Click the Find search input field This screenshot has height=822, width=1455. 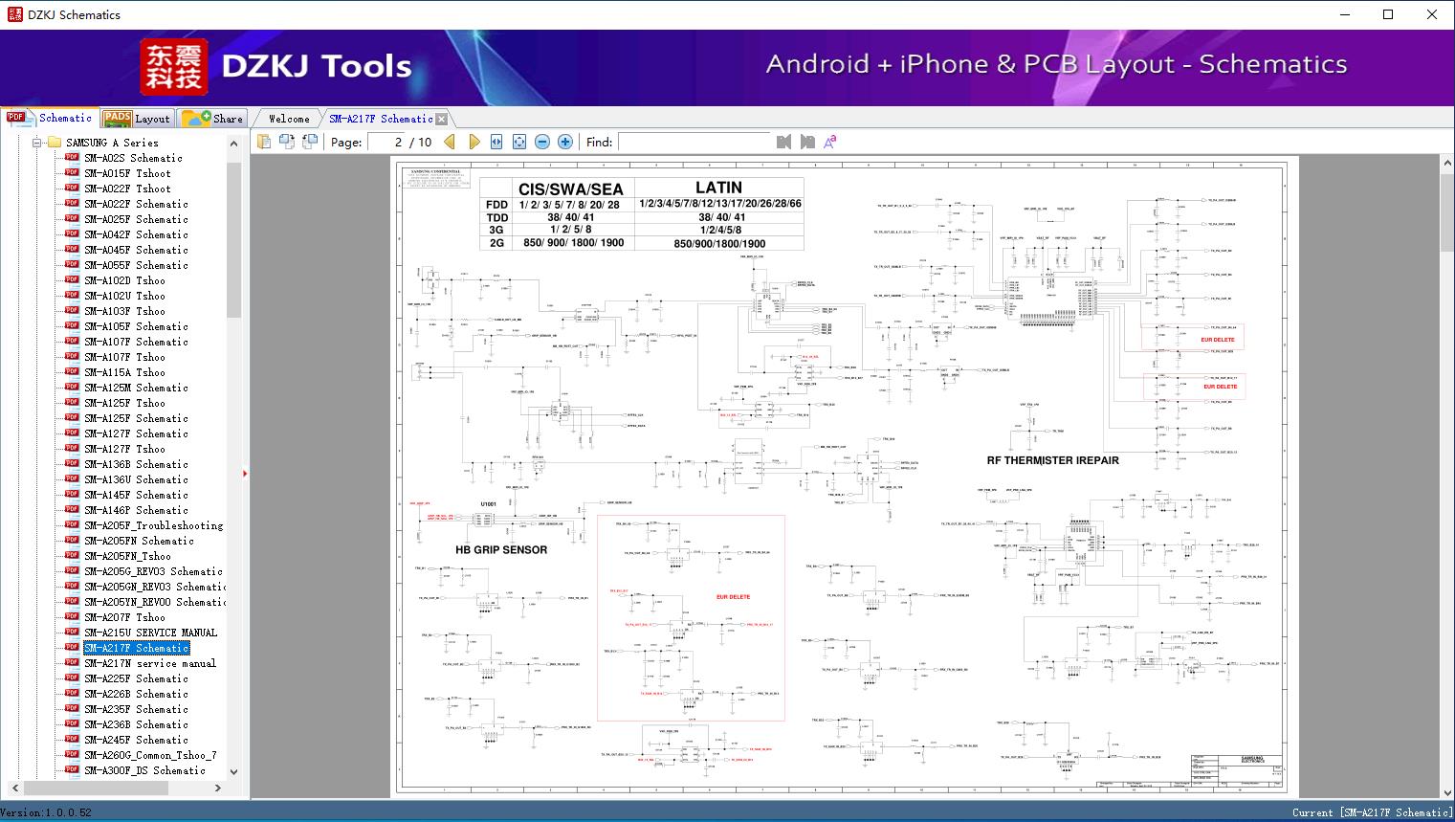694,142
